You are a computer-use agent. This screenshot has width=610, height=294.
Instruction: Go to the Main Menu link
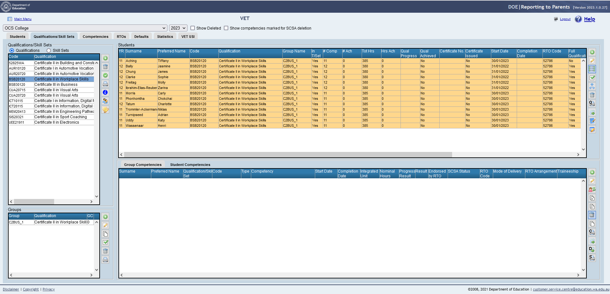click(23, 19)
